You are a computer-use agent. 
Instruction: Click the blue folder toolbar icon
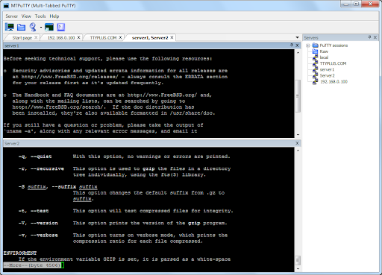coord(21,27)
